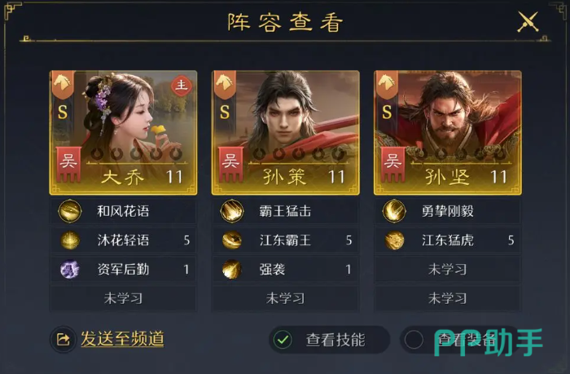This screenshot has height=374, width=570.
Task: Click the 霸王猛击 skill icon
Action: coord(232,211)
